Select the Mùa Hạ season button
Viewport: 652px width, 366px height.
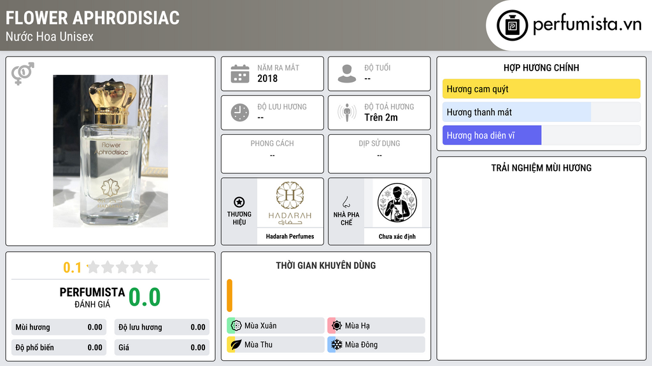(376, 325)
